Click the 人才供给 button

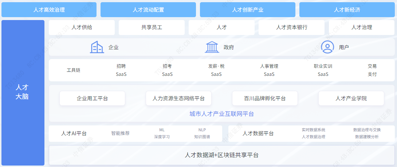(82, 27)
